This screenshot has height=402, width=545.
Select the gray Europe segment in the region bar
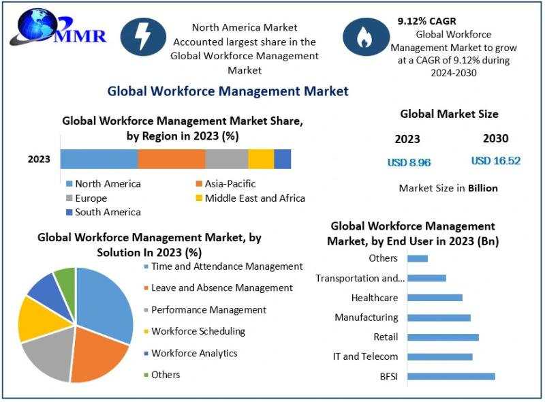click(x=226, y=159)
